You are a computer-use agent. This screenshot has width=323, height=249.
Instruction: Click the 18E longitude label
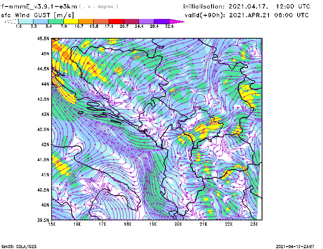(x=128, y=224)
